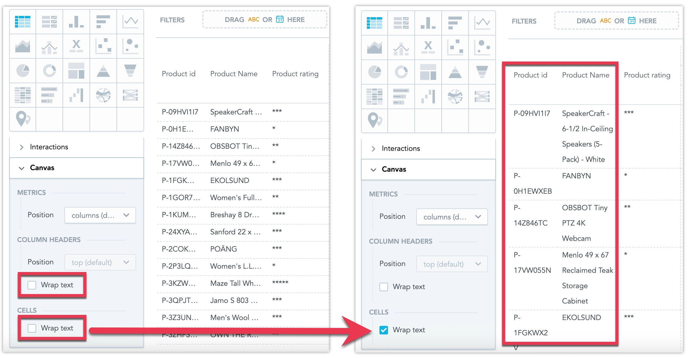Click the filters drop zone in right panel

pos(616,21)
